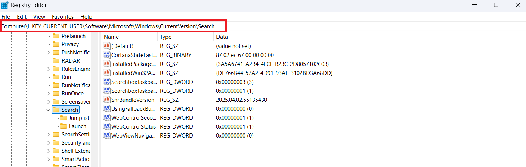The width and height of the screenshot is (526, 167).
Task: Click the RunNotifica folder icon
Action: [x=56, y=85]
